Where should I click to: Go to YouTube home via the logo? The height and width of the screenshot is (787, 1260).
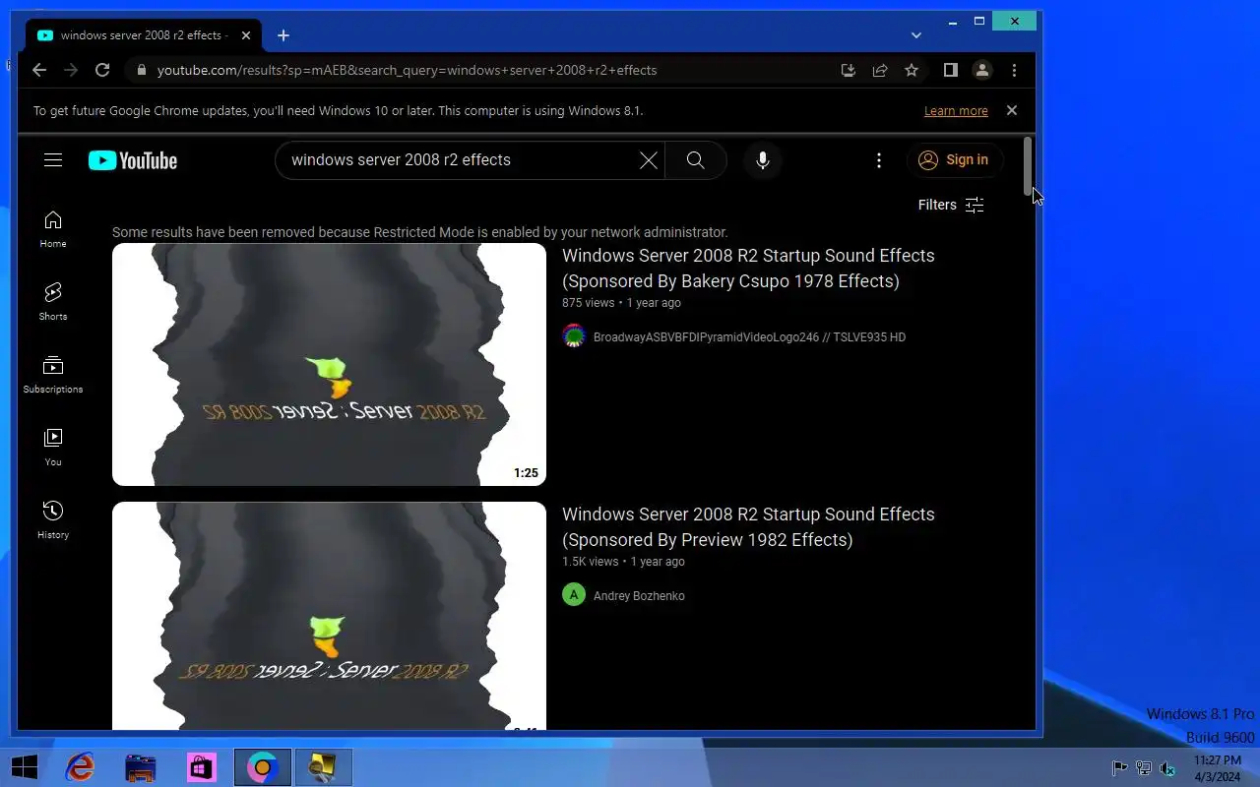[133, 160]
